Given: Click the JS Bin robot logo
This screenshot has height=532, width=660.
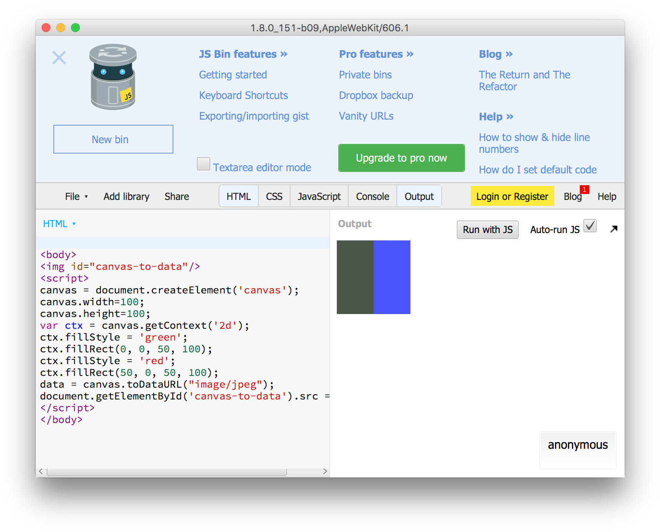Looking at the screenshot, I should click(113, 77).
